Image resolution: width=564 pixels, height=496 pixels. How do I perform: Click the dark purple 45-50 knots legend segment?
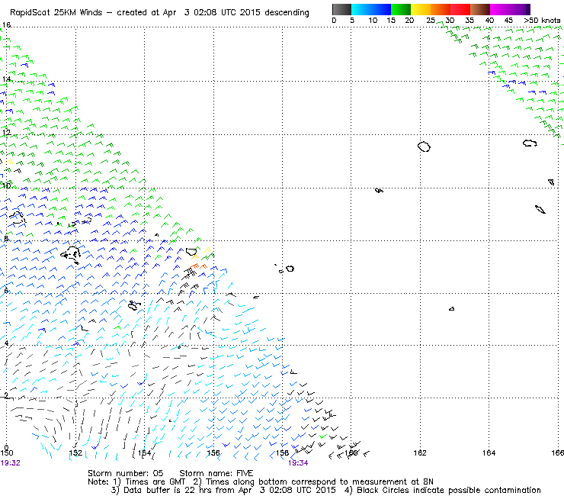pyautogui.click(x=520, y=9)
